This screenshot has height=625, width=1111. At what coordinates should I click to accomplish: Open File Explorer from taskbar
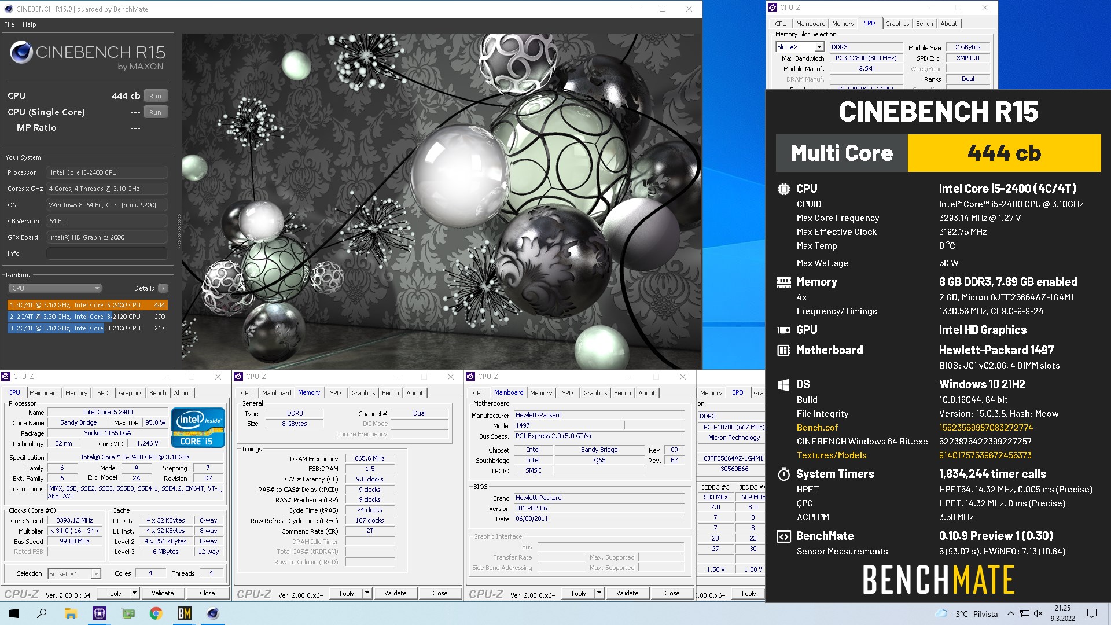click(x=71, y=613)
